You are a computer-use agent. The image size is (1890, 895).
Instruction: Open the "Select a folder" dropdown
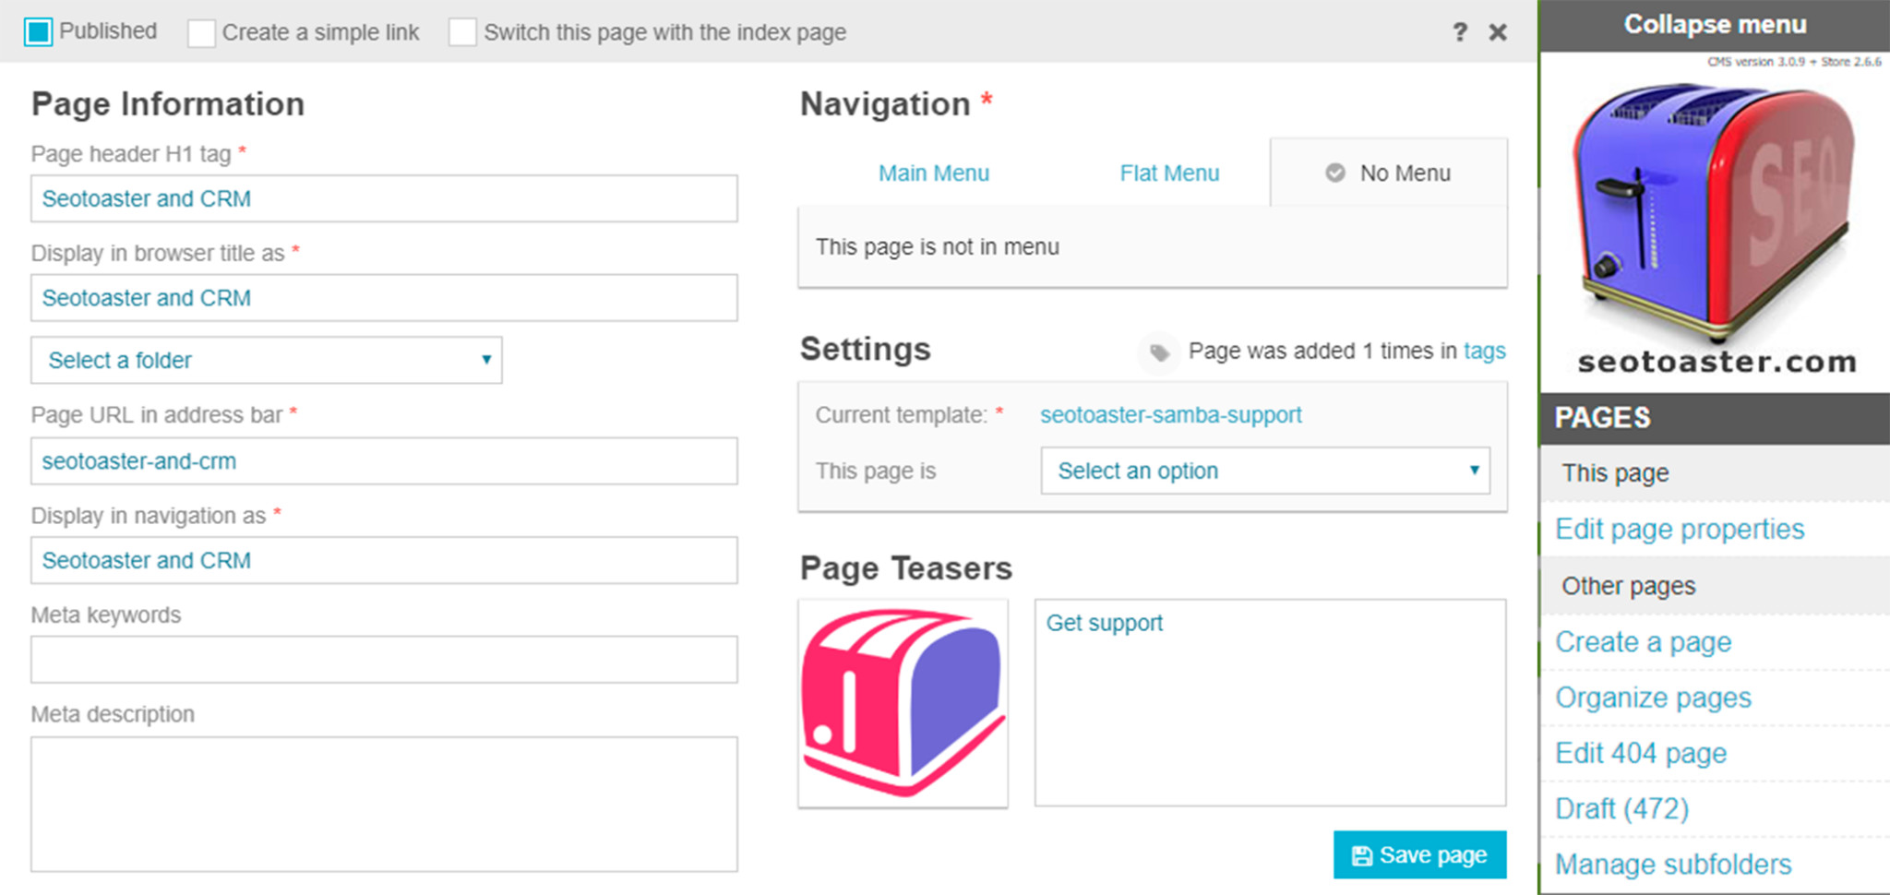click(x=266, y=360)
